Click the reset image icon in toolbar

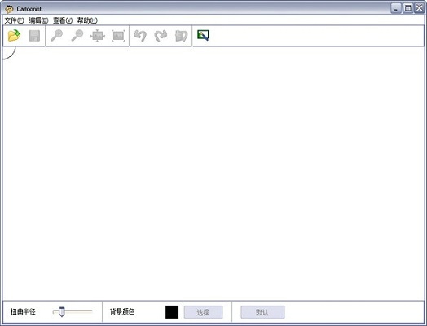pos(182,36)
